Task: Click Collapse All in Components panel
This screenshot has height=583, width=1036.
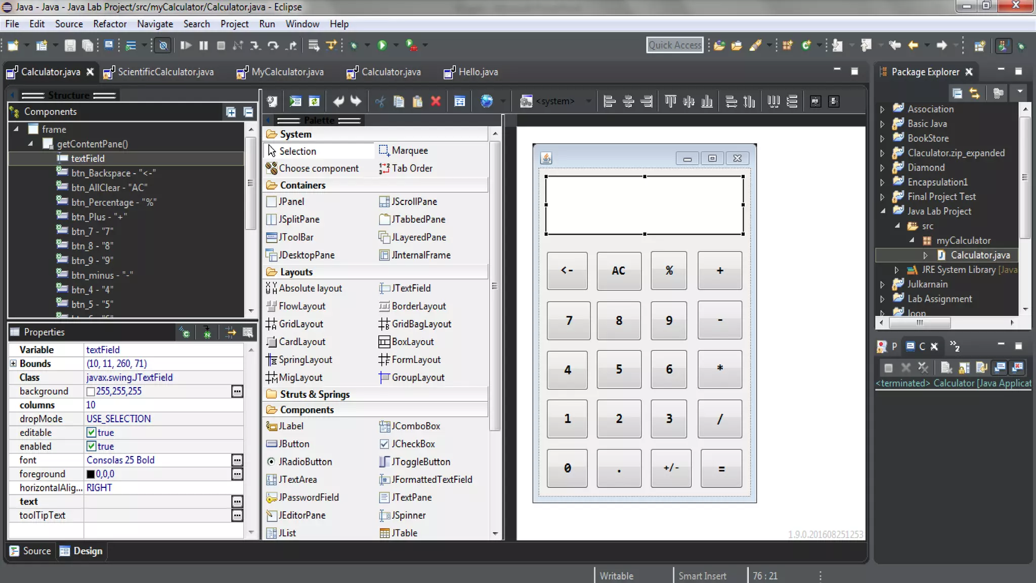Action: coord(248,112)
